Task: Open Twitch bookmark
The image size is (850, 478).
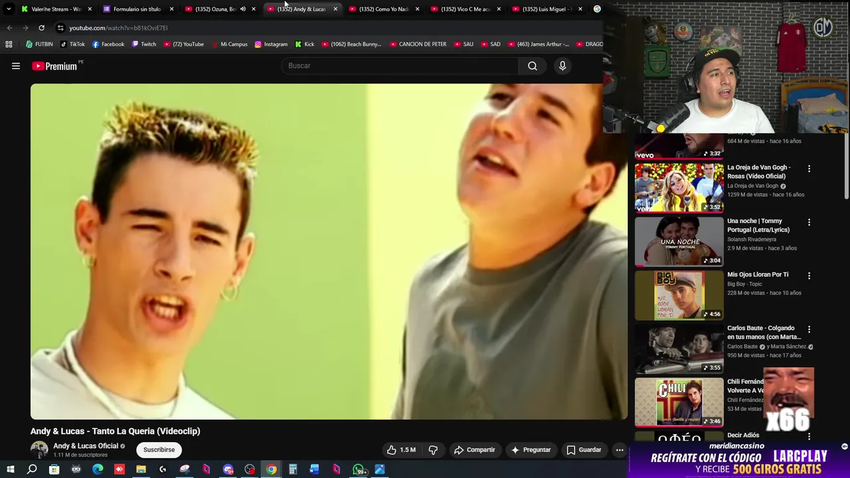Action: pos(143,44)
